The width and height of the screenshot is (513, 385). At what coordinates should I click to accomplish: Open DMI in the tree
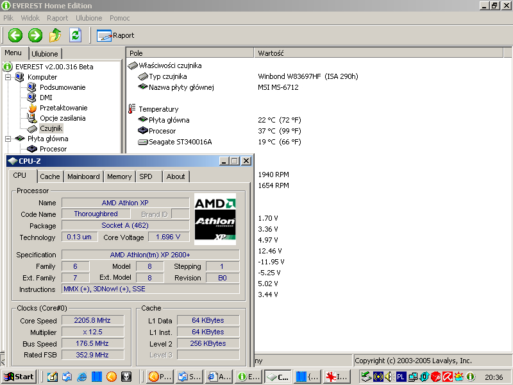pos(46,98)
